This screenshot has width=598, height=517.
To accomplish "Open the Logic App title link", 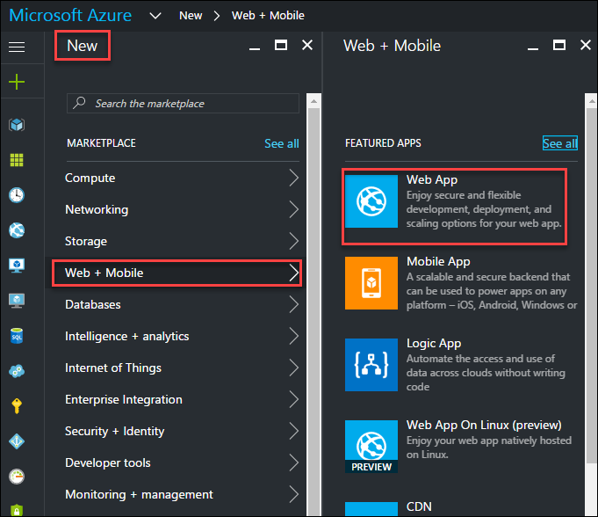I will tap(434, 343).
